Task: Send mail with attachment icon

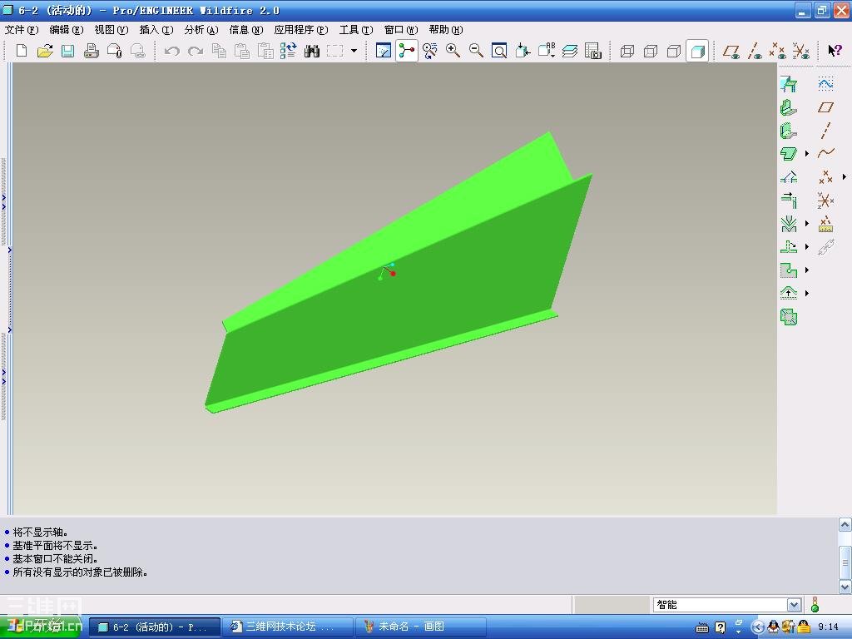Action: 115,51
